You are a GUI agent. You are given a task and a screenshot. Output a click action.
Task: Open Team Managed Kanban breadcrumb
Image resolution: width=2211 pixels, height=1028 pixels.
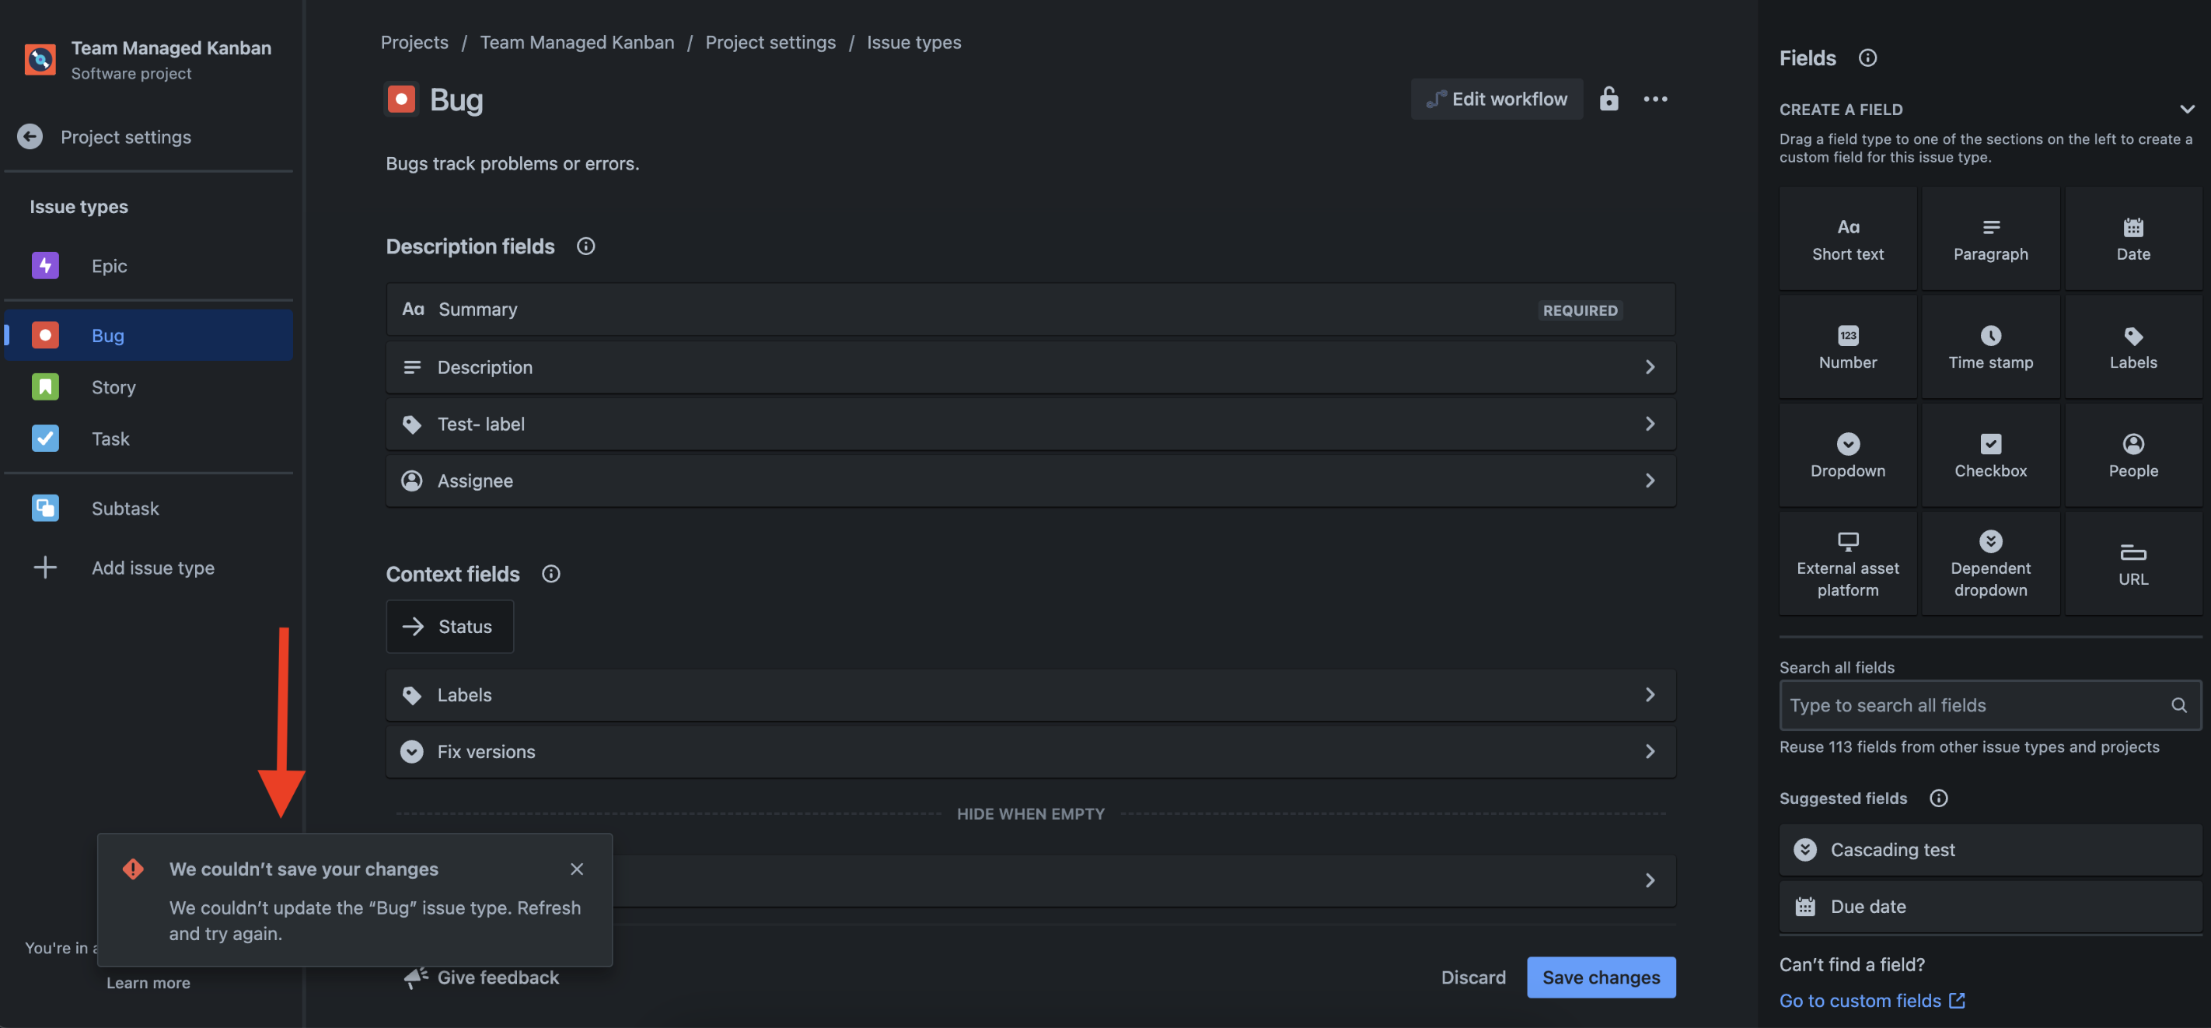(577, 42)
